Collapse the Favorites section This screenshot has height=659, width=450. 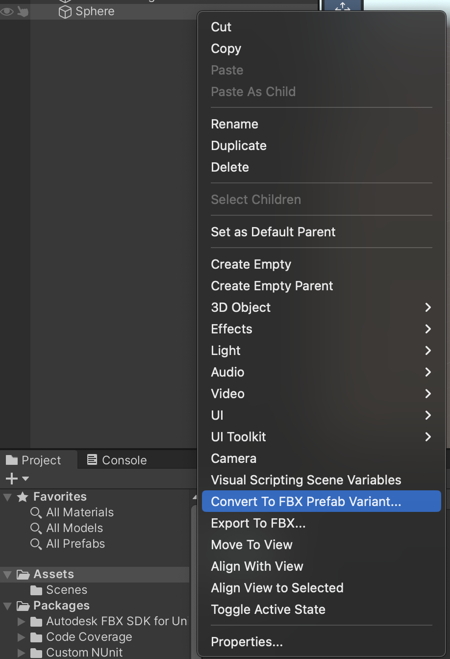(7, 496)
